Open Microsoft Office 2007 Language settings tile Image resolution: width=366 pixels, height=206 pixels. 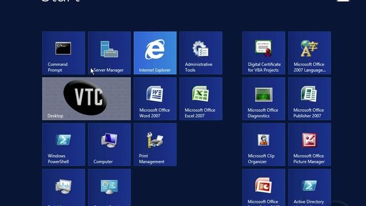tap(309, 53)
